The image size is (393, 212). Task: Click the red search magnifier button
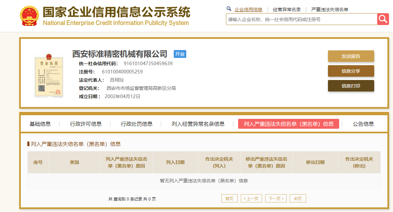(x=383, y=19)
